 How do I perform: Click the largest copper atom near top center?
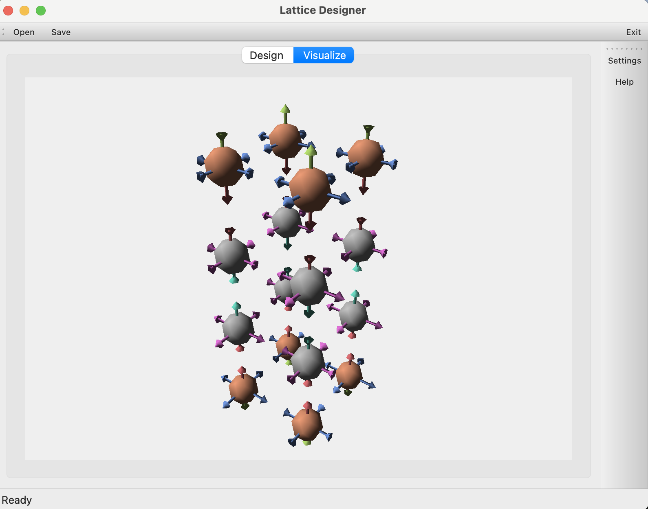click(x=310, y=189)
